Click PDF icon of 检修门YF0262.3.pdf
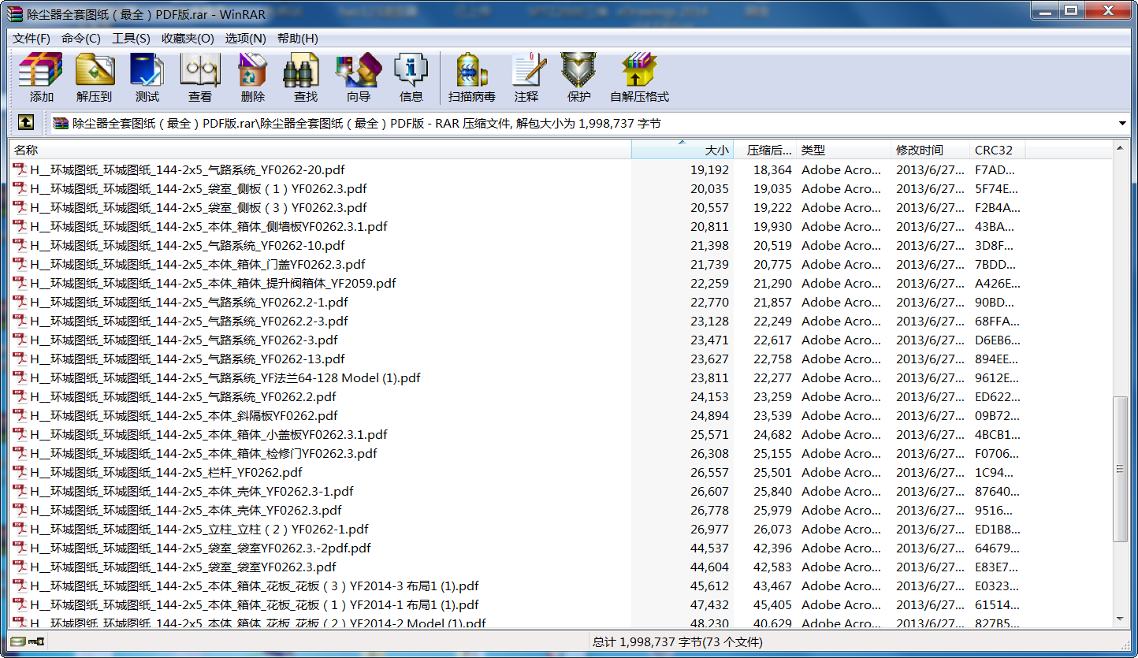Screen dimensions: 1138x658 point(20,453)
